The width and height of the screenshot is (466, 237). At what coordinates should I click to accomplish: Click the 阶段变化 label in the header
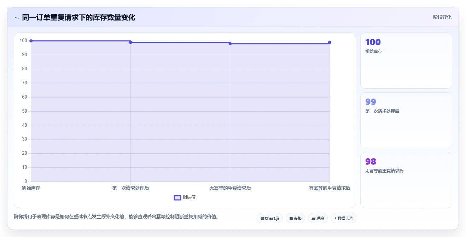point(442,17)
